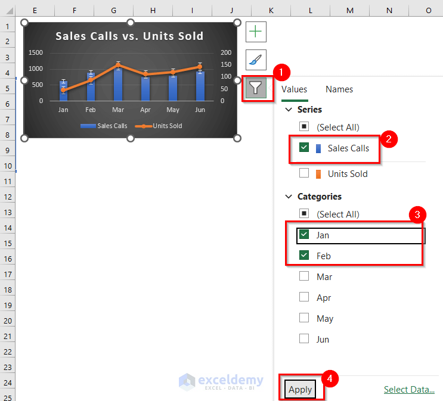The height and width of the screenshot is (401, 443).
Task: Toggle the Series (Select All) checkbox
Action: [x=304, y=126]
